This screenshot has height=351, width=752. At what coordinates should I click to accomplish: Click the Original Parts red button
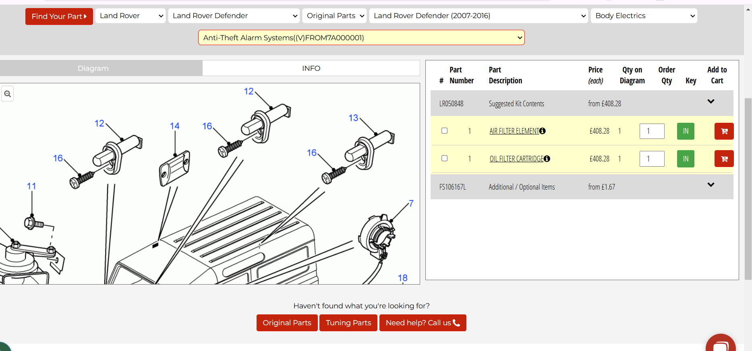287,323
